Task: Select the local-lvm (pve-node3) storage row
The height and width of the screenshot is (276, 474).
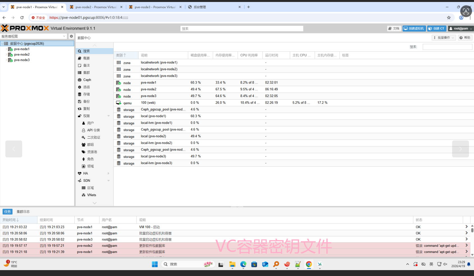Action: coord(293,163)
